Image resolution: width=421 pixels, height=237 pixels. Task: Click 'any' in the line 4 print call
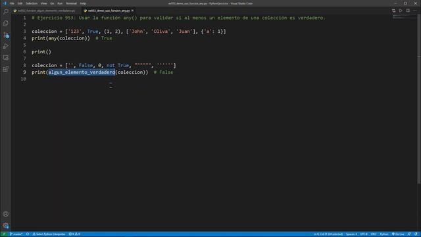tap(53, 38)
